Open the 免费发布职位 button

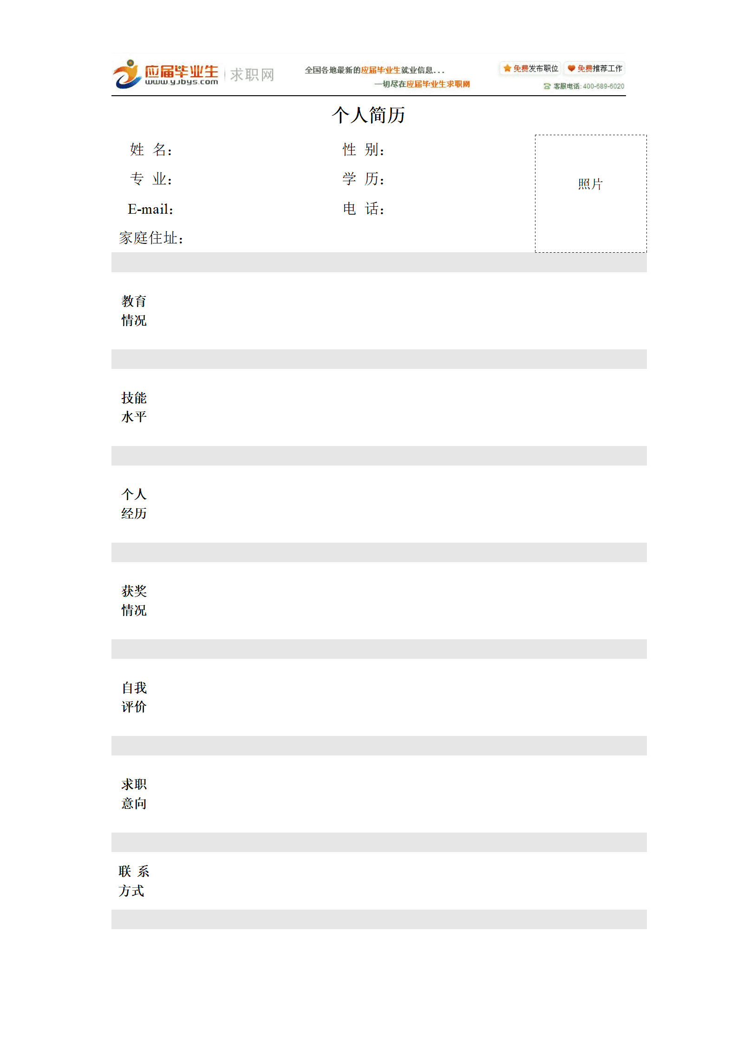click(x=530, y=68)
